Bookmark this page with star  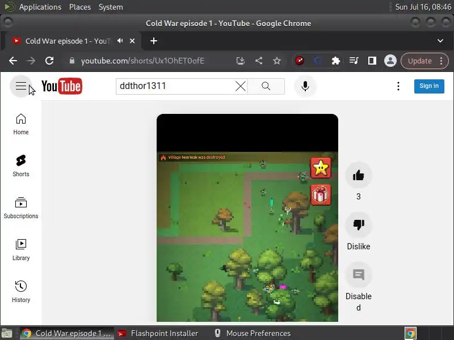click(x=277, y=61)
